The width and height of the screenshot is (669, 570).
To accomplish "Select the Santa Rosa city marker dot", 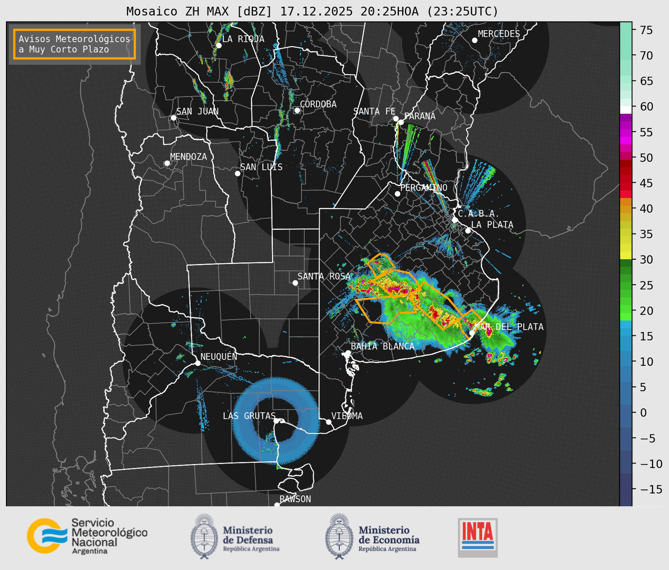I will click(295, 283).
